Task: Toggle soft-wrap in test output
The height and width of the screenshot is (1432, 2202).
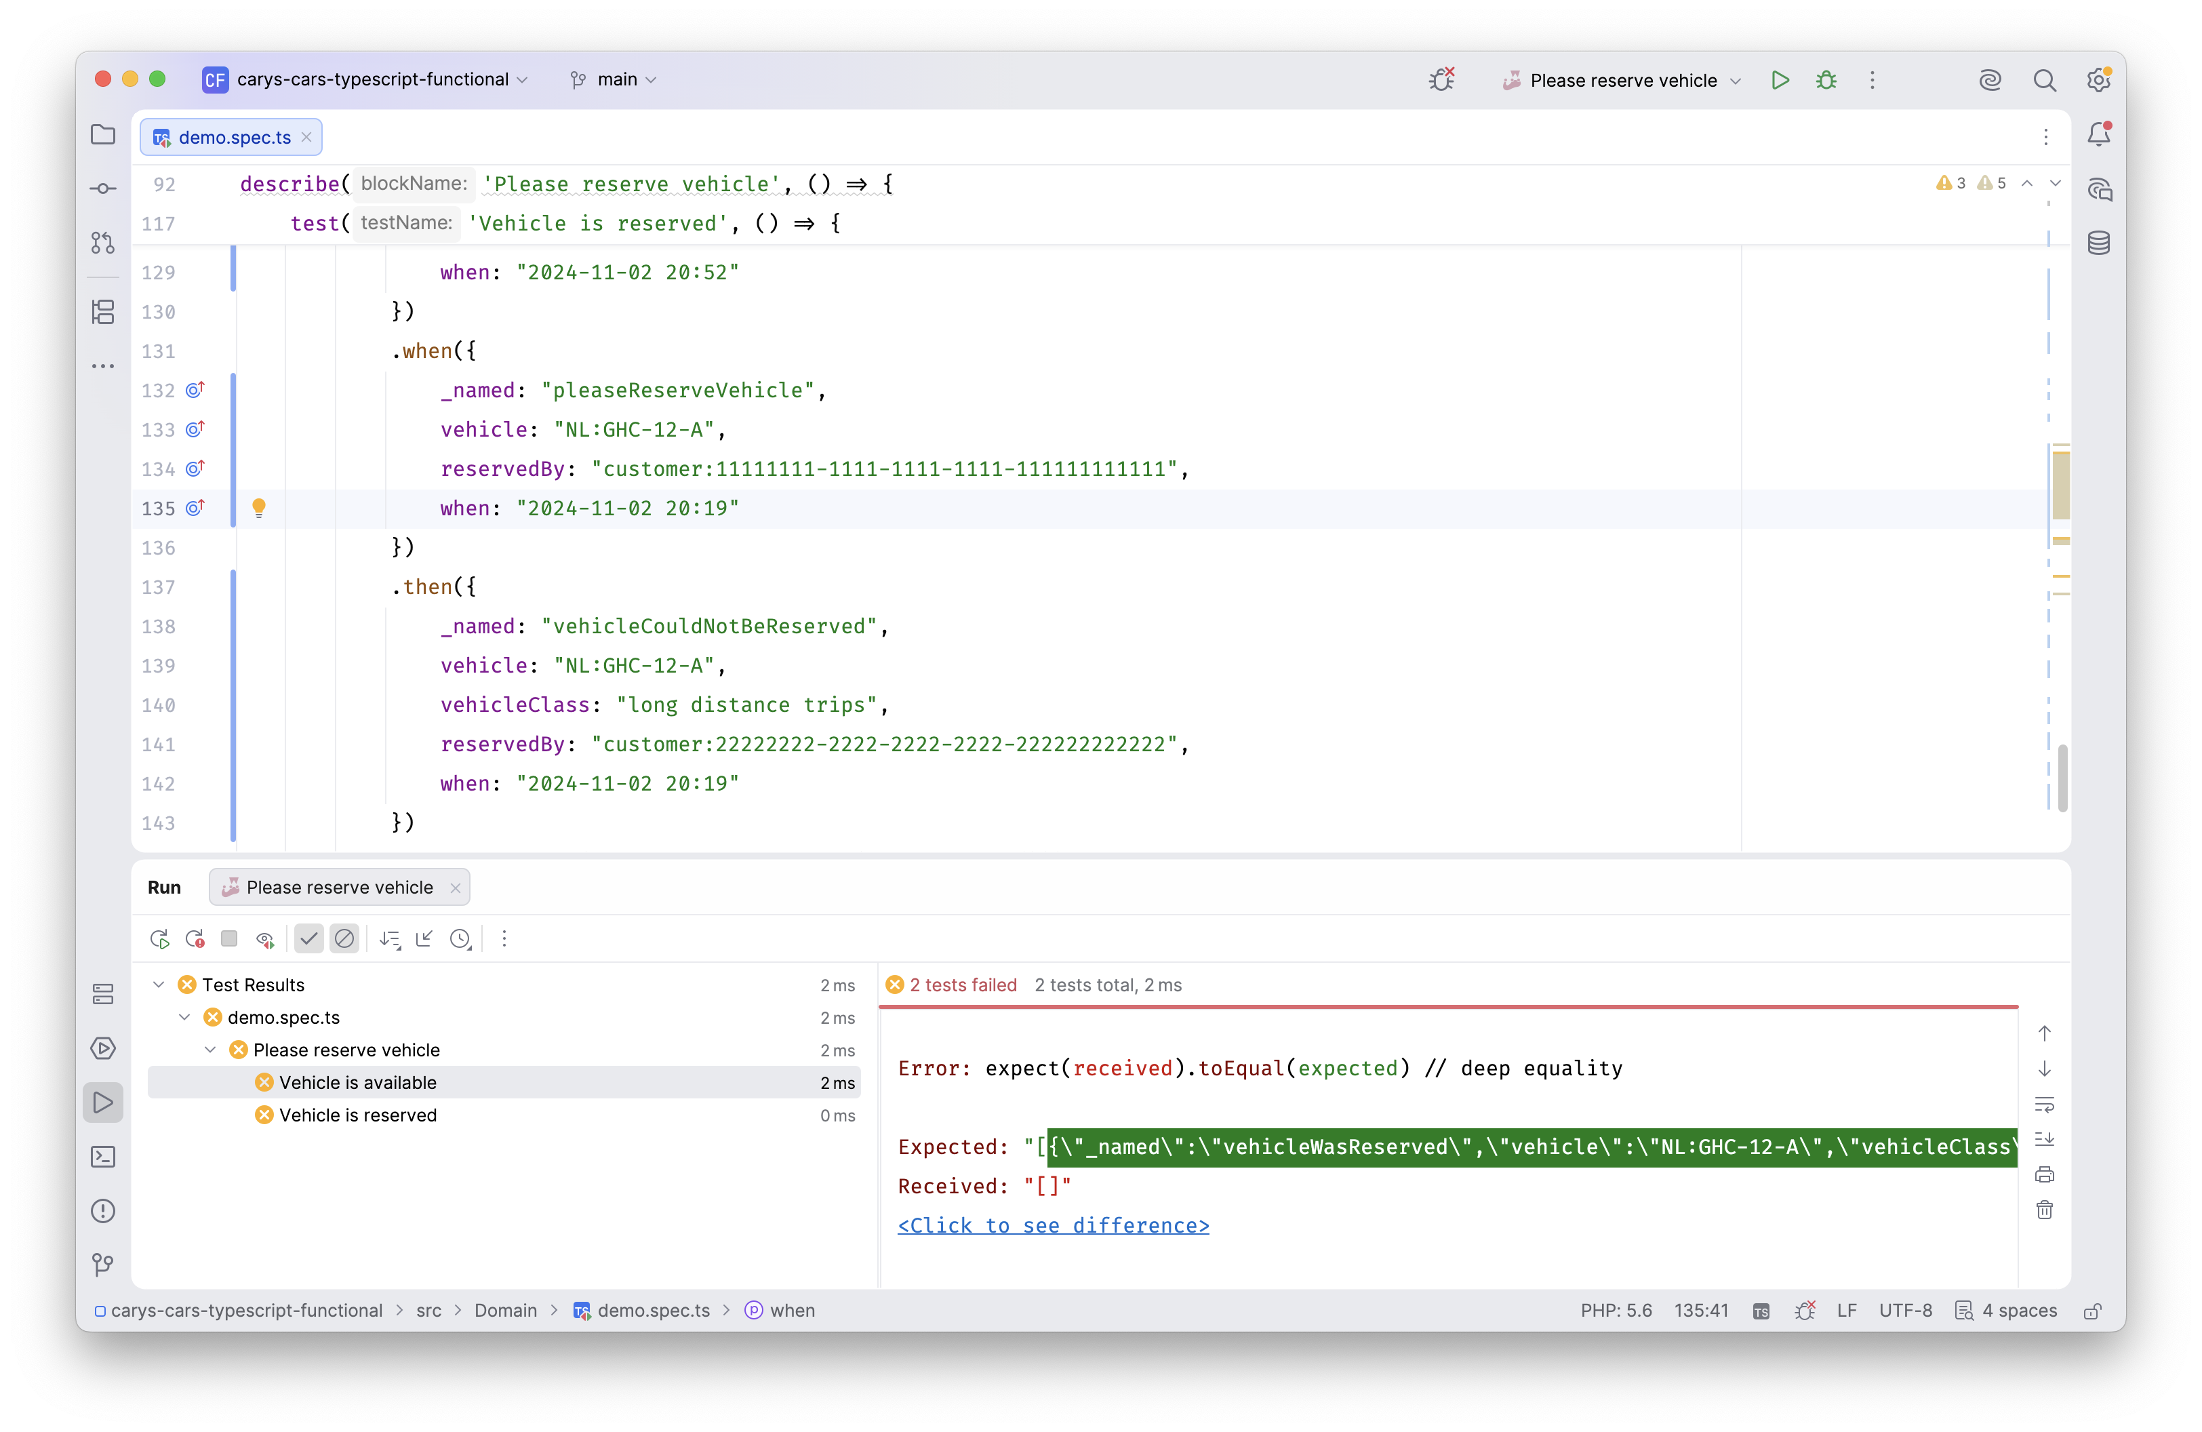Action: (x=2044, y=1105)
